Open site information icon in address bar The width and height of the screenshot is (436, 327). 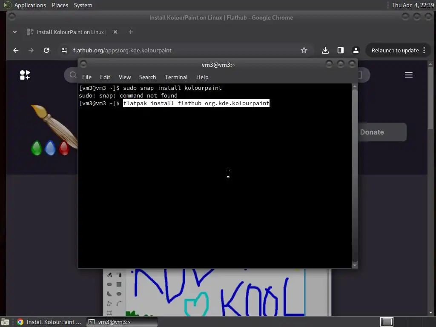coord(65,50)
